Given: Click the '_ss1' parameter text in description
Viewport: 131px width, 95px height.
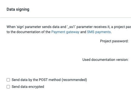Looking at the screenshot, I should pos(71,27).
